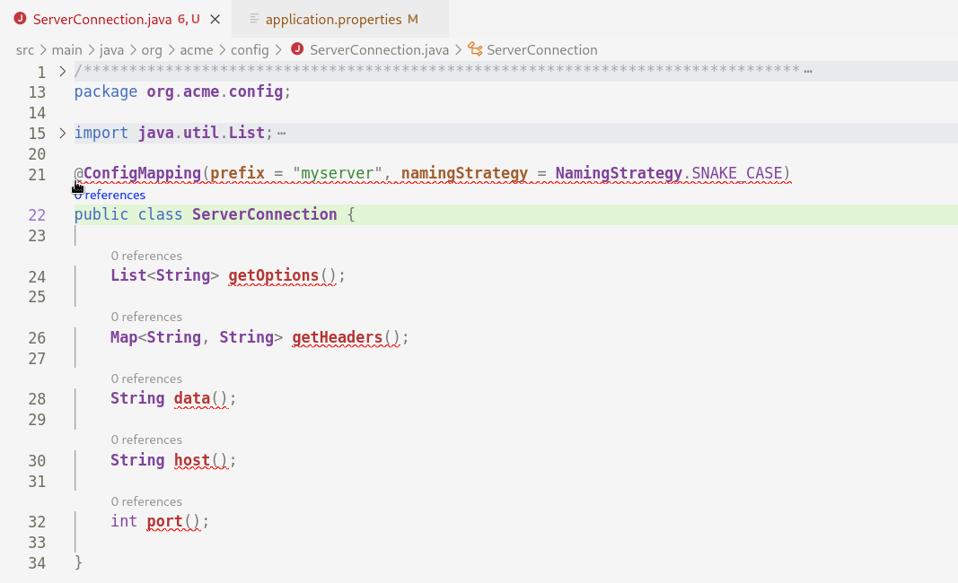Click line number 21 in the gutter
This screenshot has width=958, height=583.
pos(37,175)
